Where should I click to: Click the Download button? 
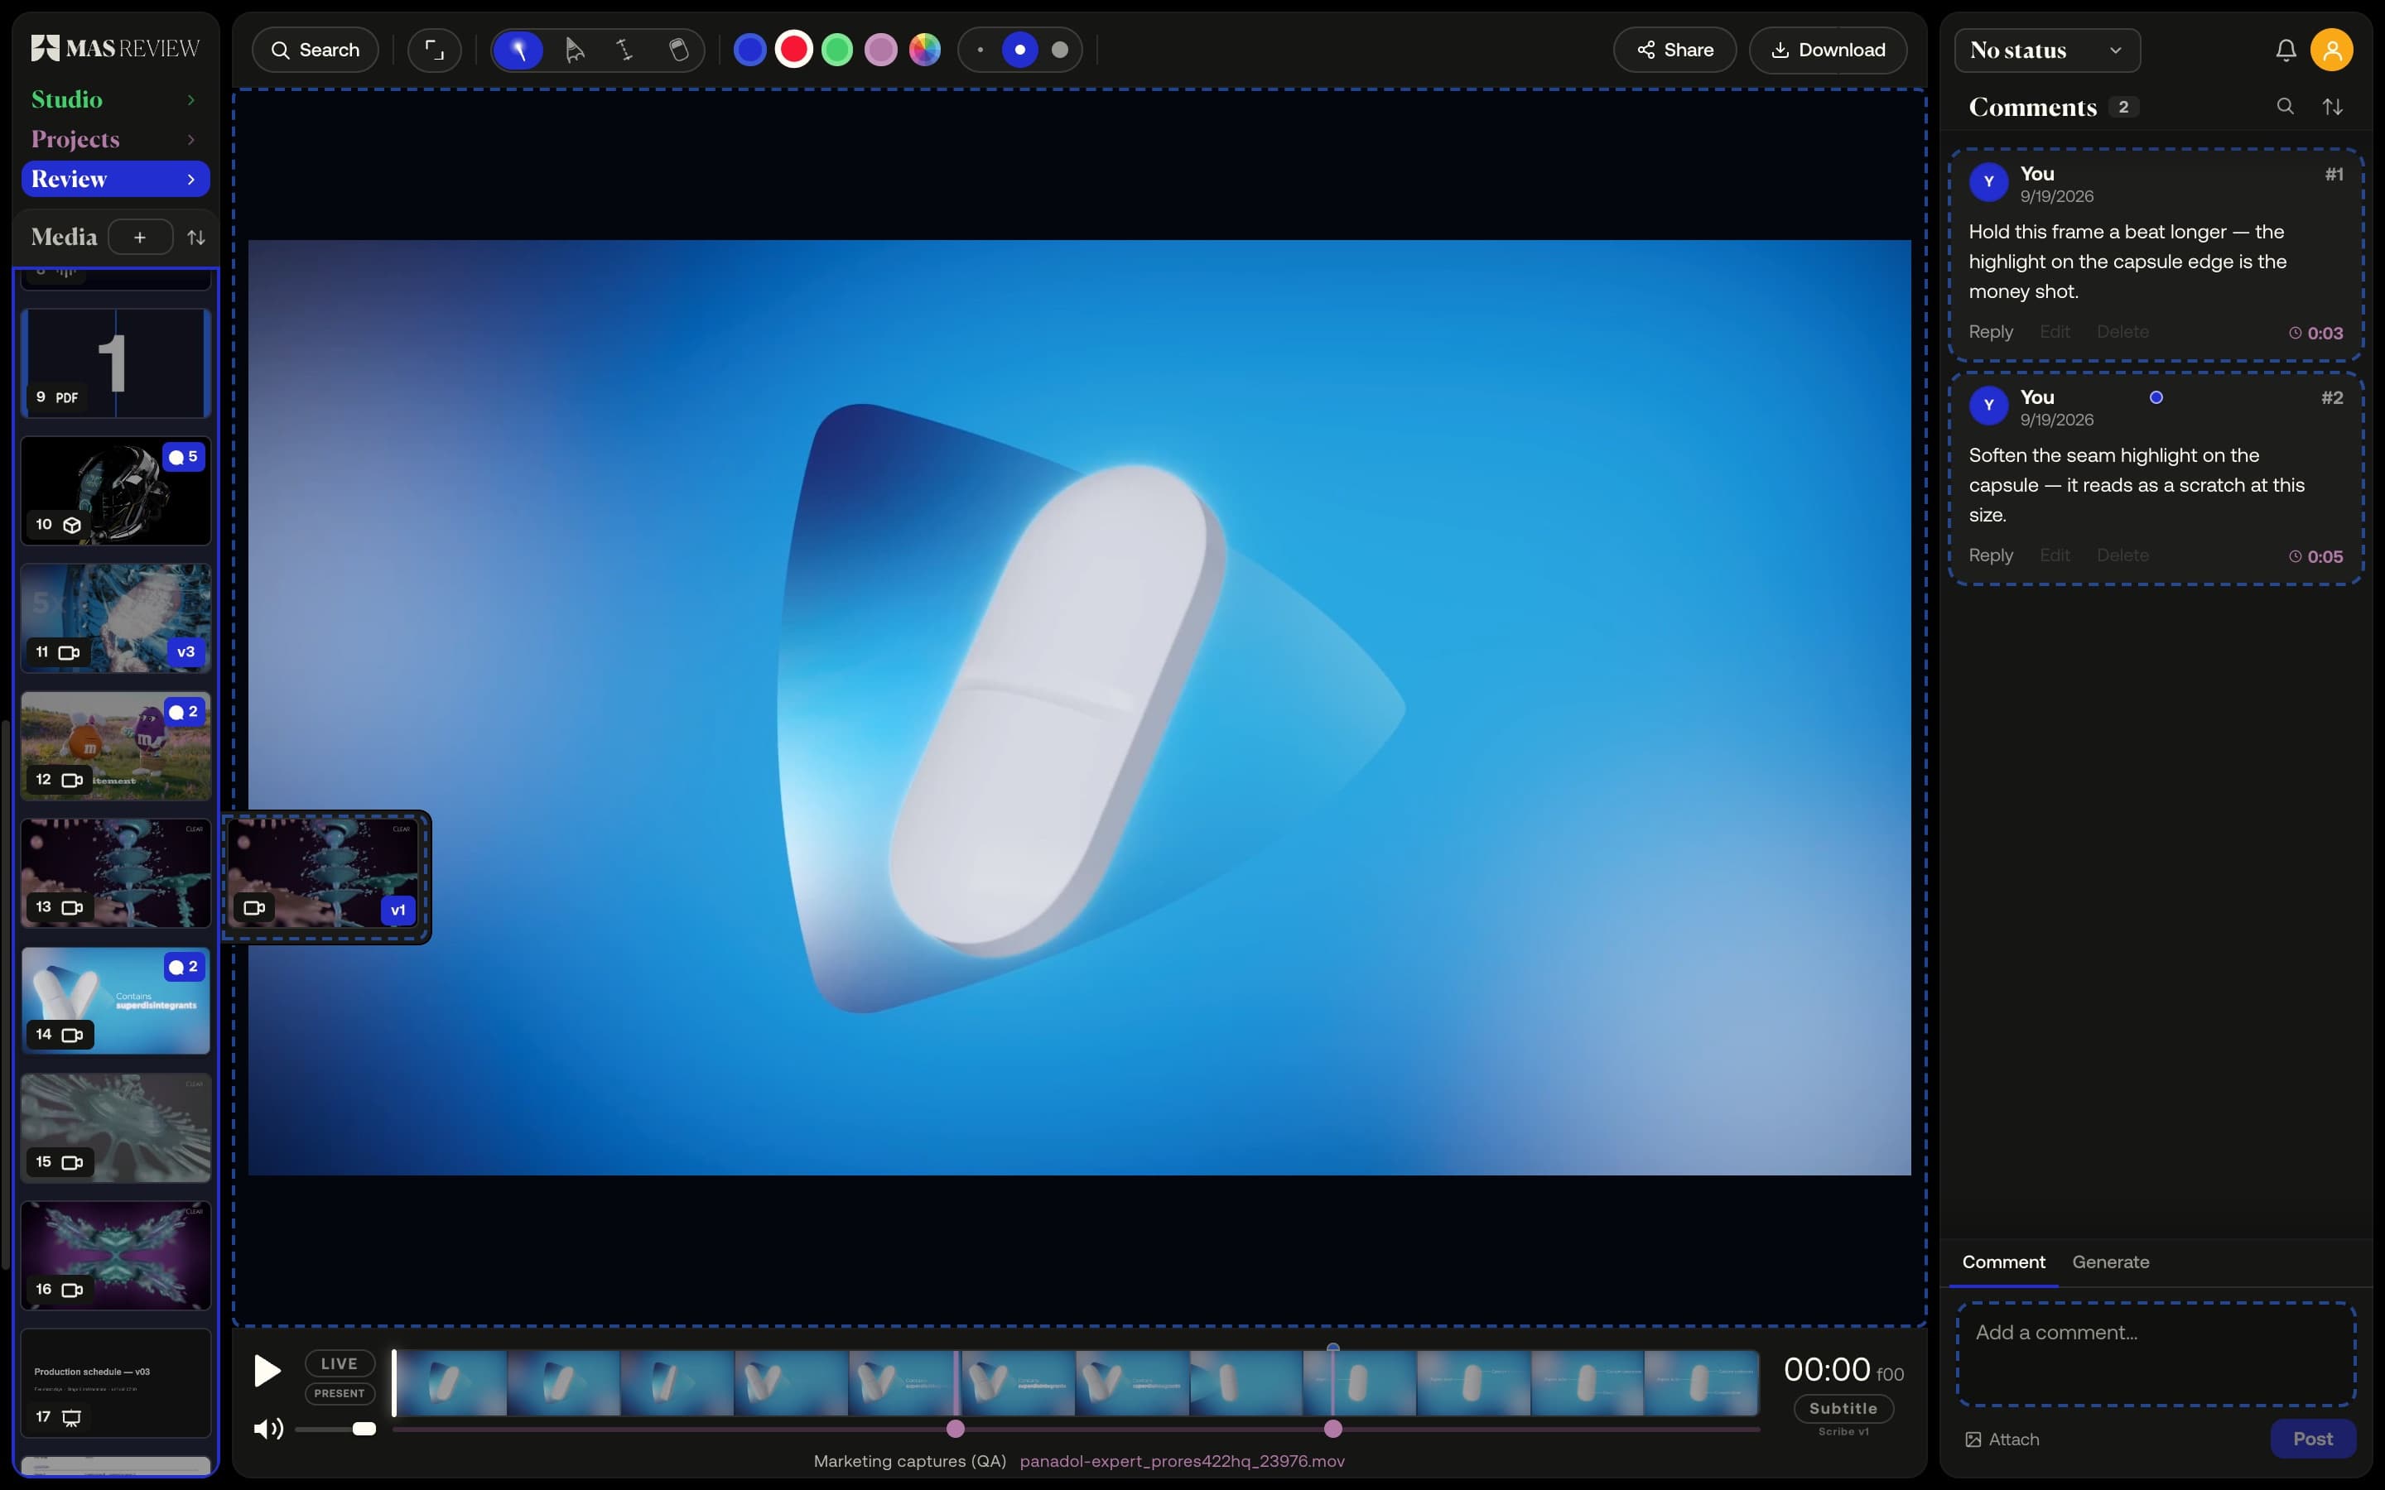click(x=1828, y=50)
